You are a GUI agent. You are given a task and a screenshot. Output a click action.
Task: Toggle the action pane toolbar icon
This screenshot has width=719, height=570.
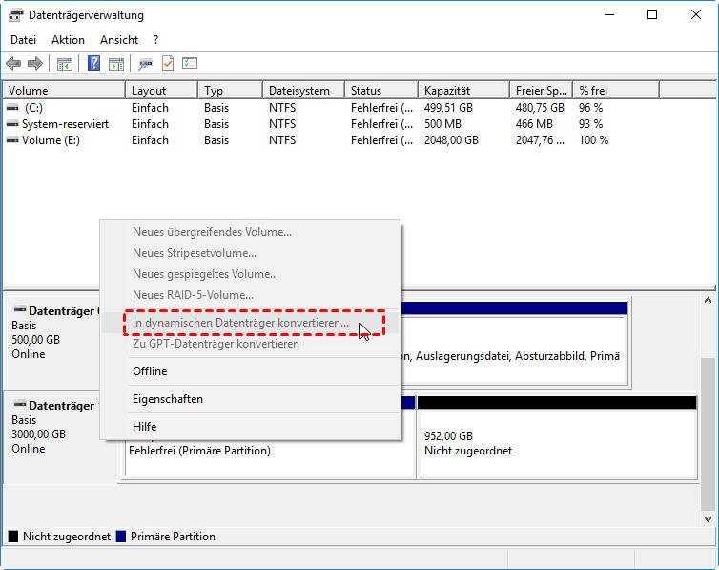click(116, 64)
